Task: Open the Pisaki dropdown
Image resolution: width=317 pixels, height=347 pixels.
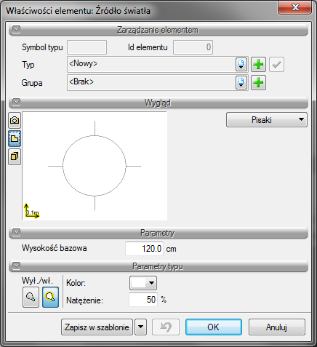Action: point(267,120)
